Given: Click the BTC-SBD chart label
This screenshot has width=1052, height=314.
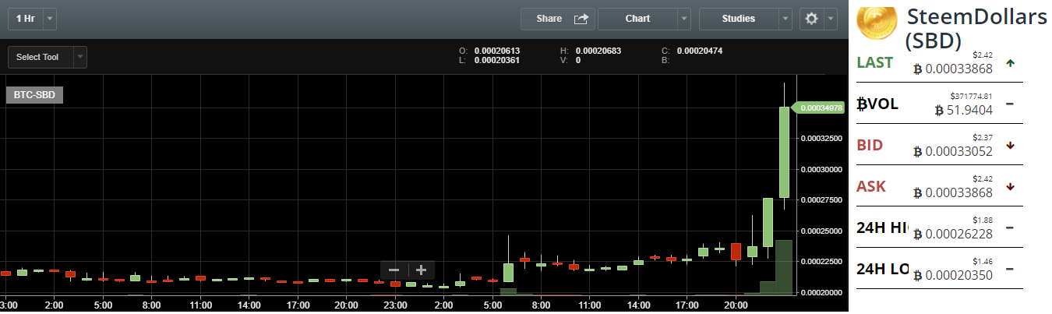Looking at the screenshot, I should pos(34,95).
